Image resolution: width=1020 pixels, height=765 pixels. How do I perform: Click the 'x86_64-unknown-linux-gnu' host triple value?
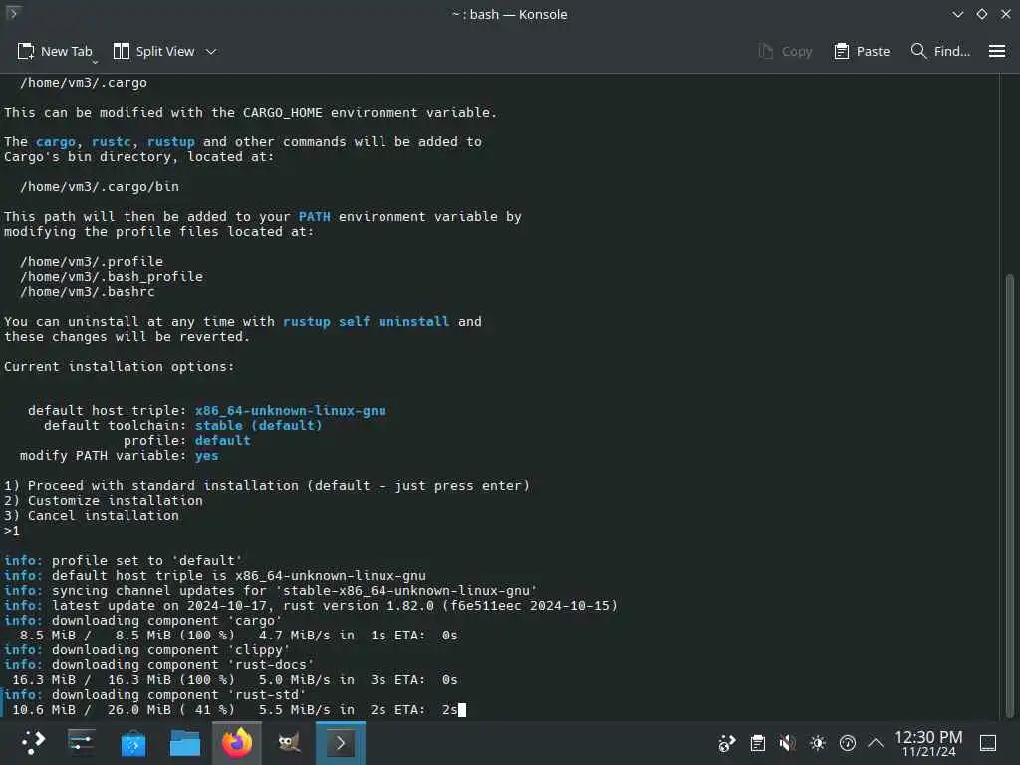tap(291, 411)
